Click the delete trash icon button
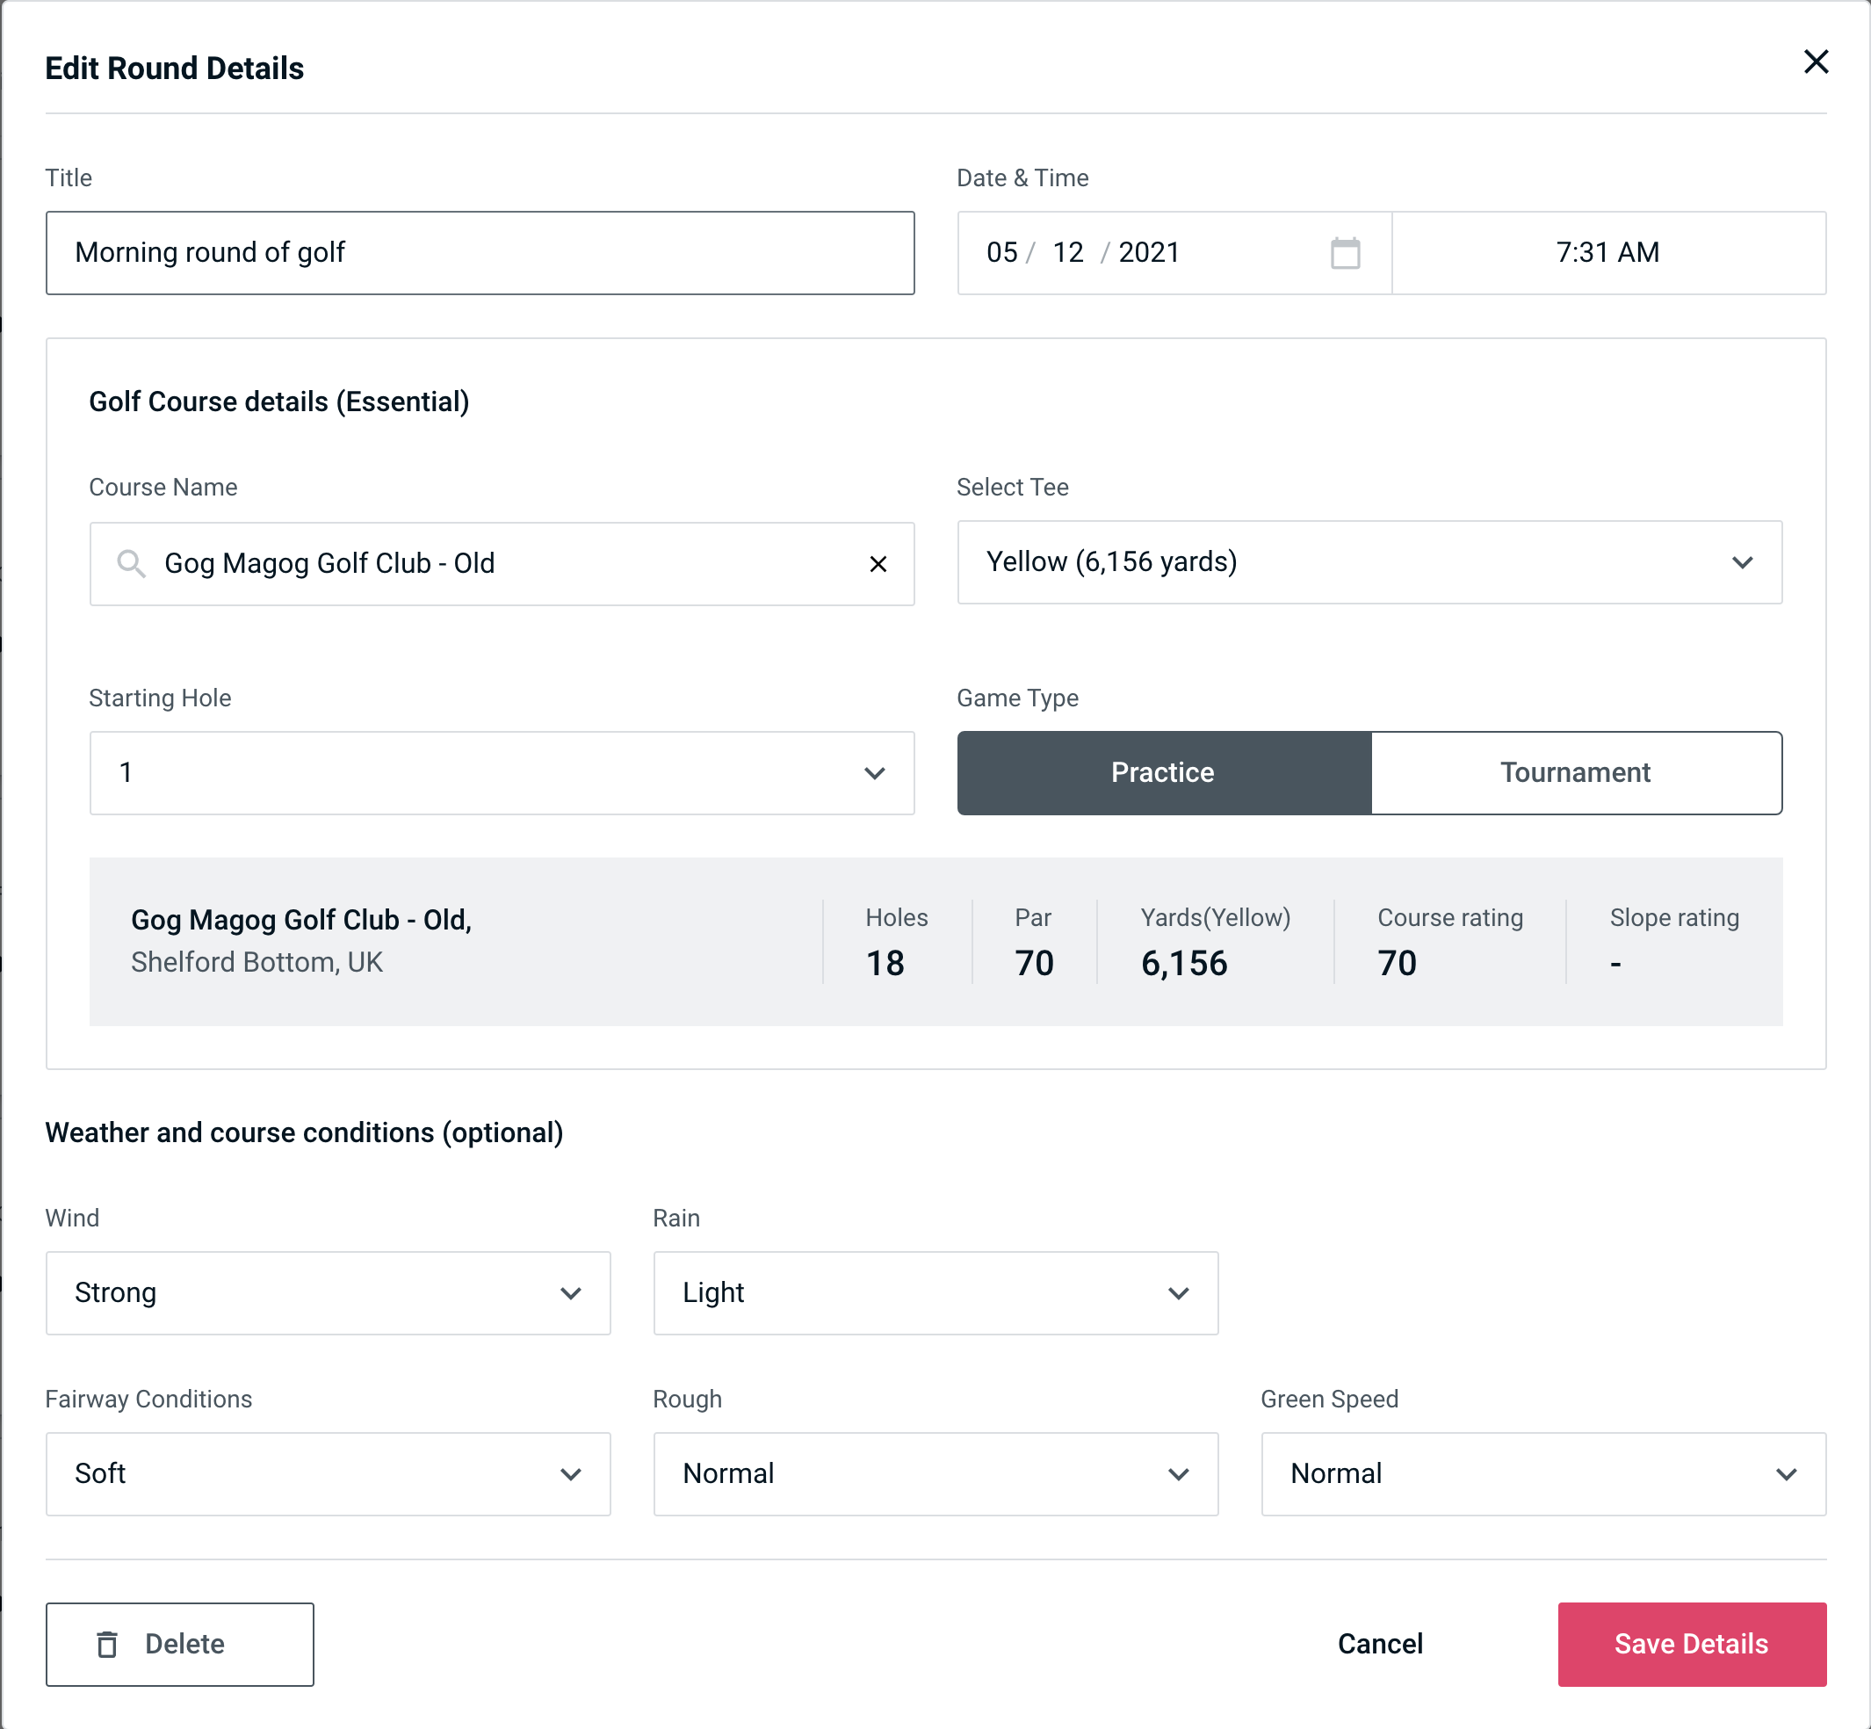1871x1729 pixels. click(109, 1645)
